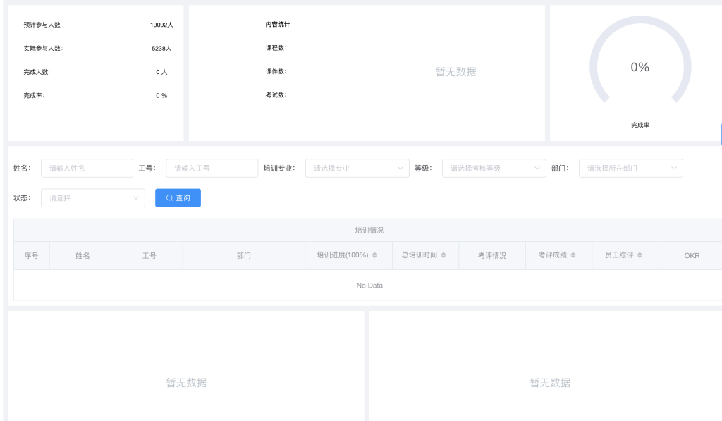Click the 姓名 column header
Image resolution: width=722 pixels, height=421 pixels.
[82, 256]
